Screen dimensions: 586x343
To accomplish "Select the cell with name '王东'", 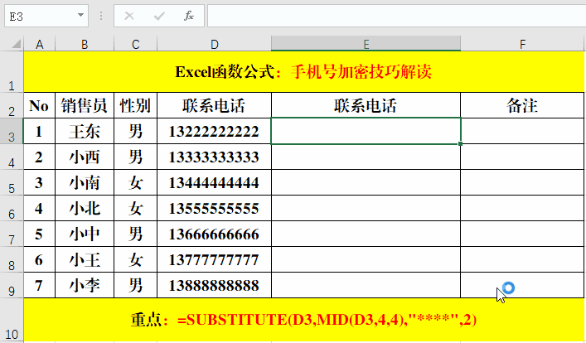I will [x=85, y=131].
